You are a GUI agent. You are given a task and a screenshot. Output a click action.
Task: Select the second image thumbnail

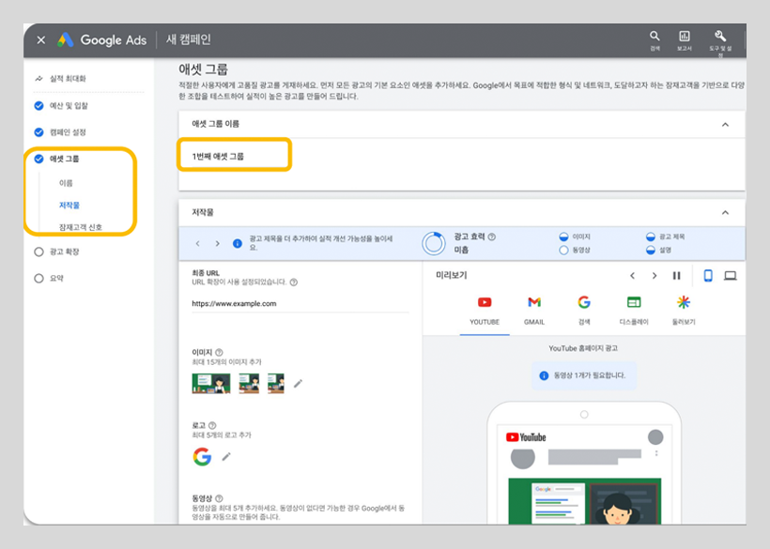click(x=249, y=383)
